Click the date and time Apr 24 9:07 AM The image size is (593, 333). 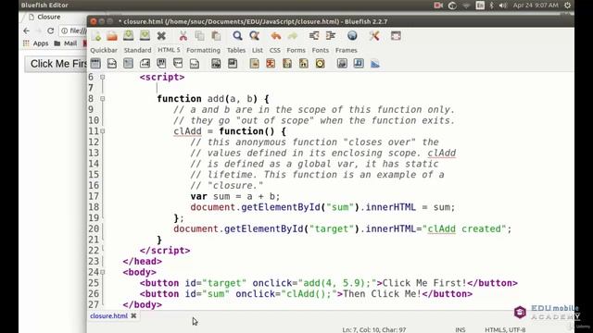click(x=536, y=6)
